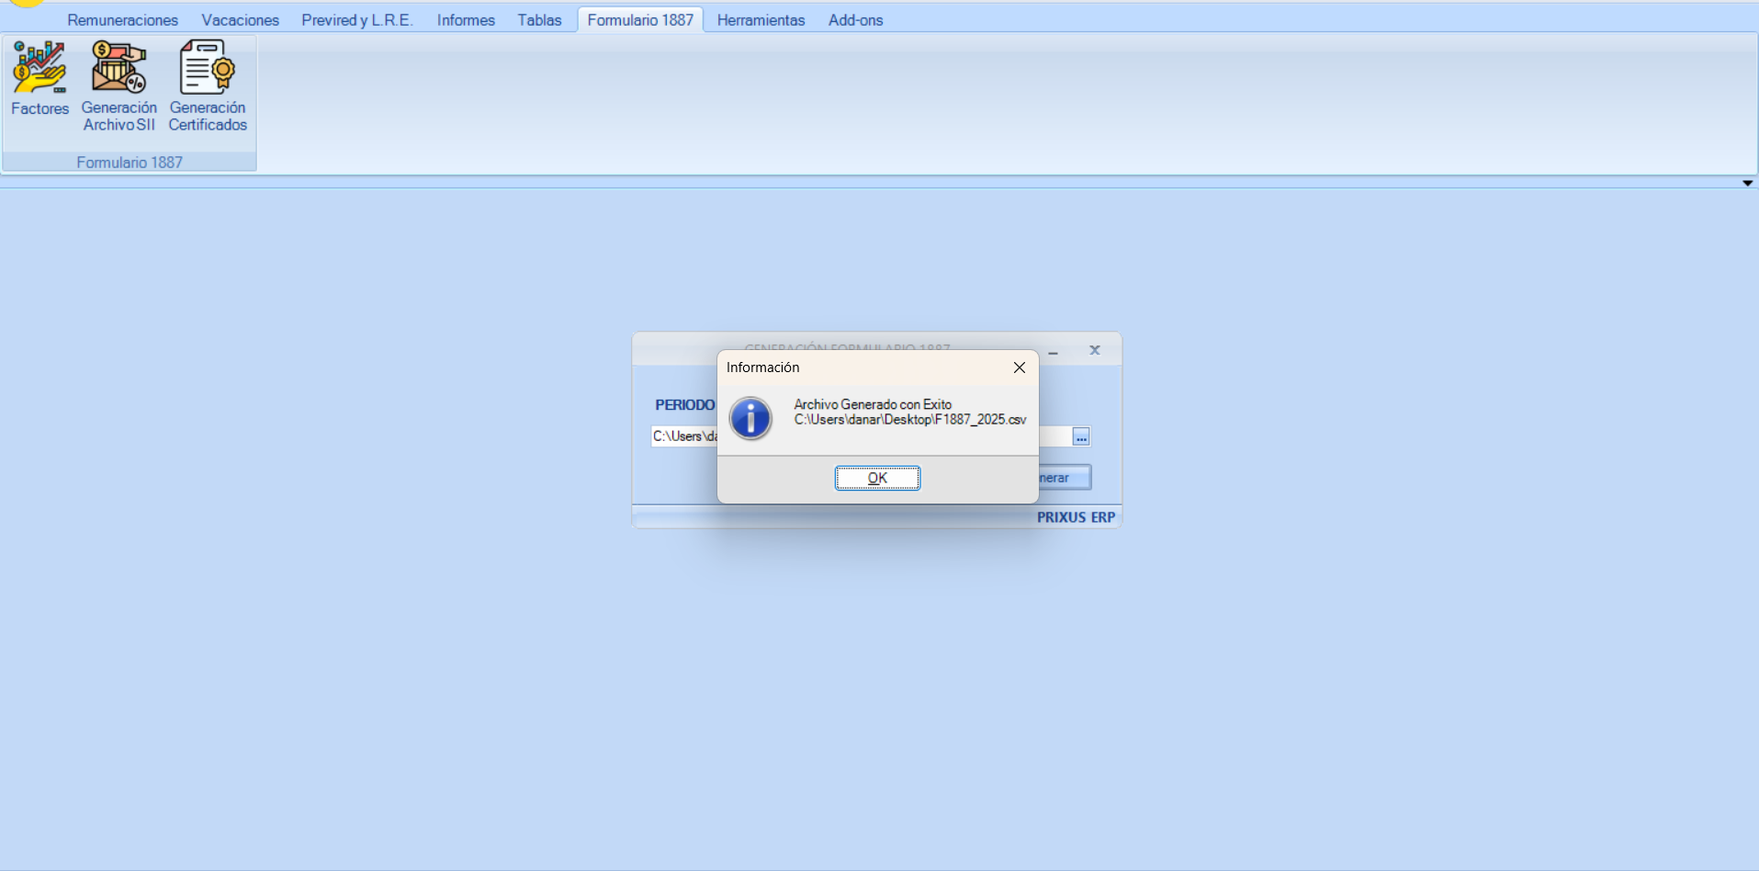The image size is (1759, 871).
Task: Switch to the Herramientas tab
Action: 761,20
